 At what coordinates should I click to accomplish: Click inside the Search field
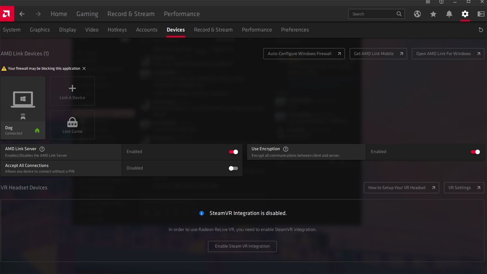(373, 13)
